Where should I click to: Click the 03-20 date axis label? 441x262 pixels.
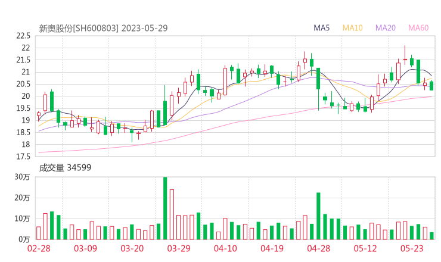132,248
